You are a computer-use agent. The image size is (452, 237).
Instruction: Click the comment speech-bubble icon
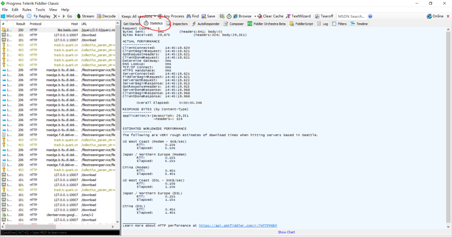coord(29,16)
